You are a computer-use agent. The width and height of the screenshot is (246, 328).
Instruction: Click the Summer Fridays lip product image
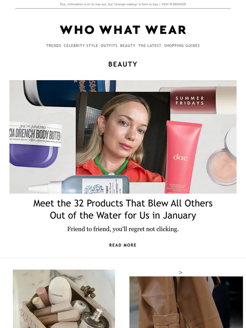tap(197, 100)
